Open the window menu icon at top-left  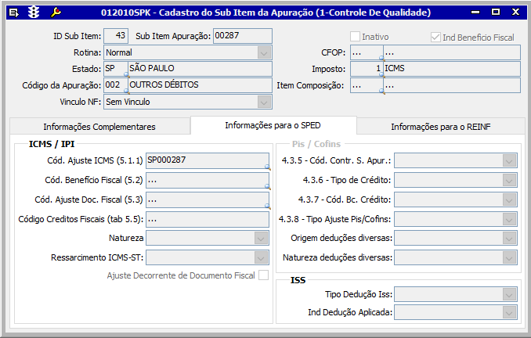tap(12, 13)
